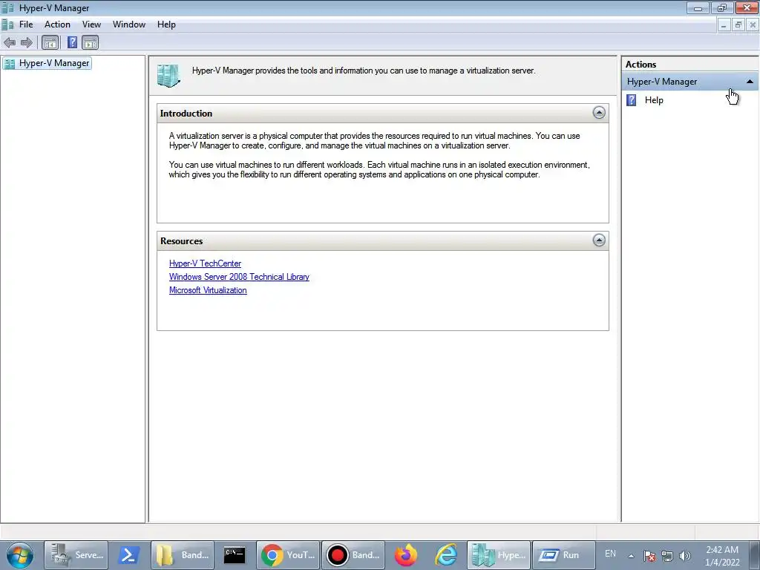The height and width of the screenshot is (570, 760).
Task: Click the server icon in the center header
Action: pyautogui.click(x=168, y=76)
